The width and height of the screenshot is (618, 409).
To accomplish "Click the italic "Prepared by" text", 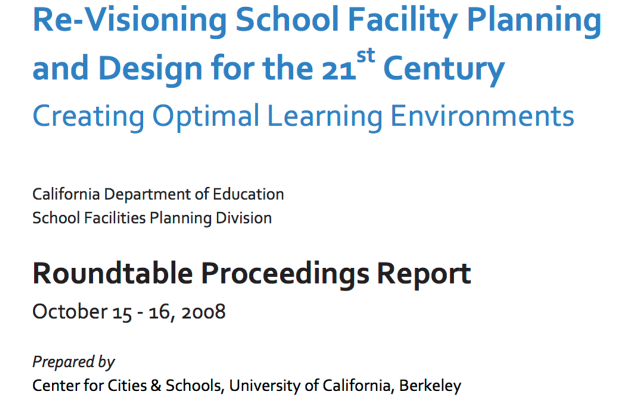I will click(x=73, y=362).
